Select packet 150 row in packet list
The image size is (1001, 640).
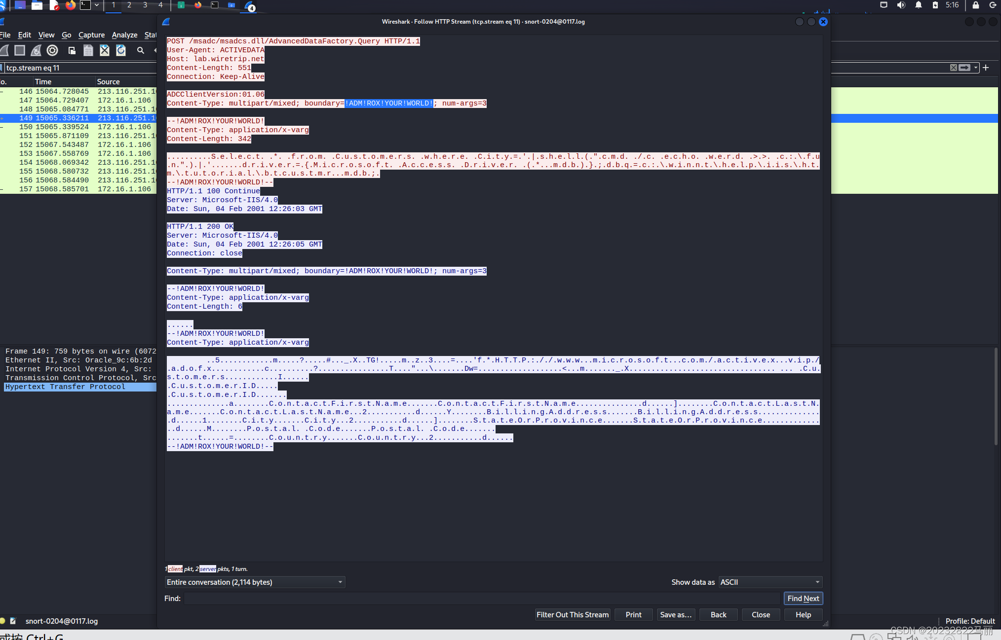tap(78, 127)
